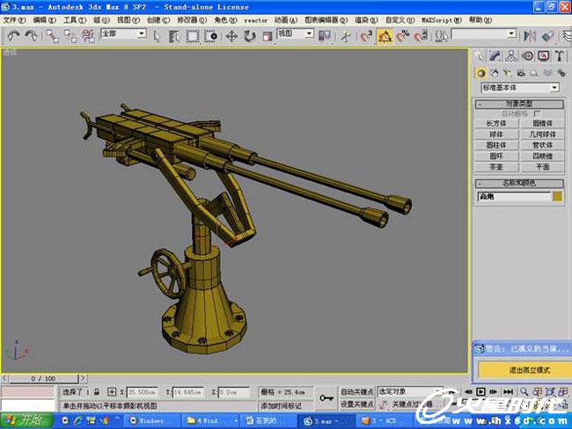Switch to the Create command panel tab

pyautogui.click(x=479, y=56)
